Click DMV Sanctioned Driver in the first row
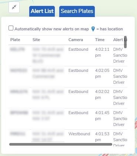 pyautogui.click(x=120, y=55)
